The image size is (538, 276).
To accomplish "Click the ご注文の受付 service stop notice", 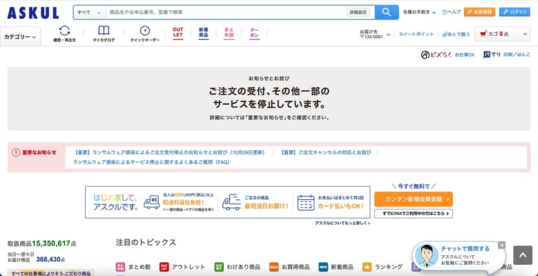I will 269,98.
